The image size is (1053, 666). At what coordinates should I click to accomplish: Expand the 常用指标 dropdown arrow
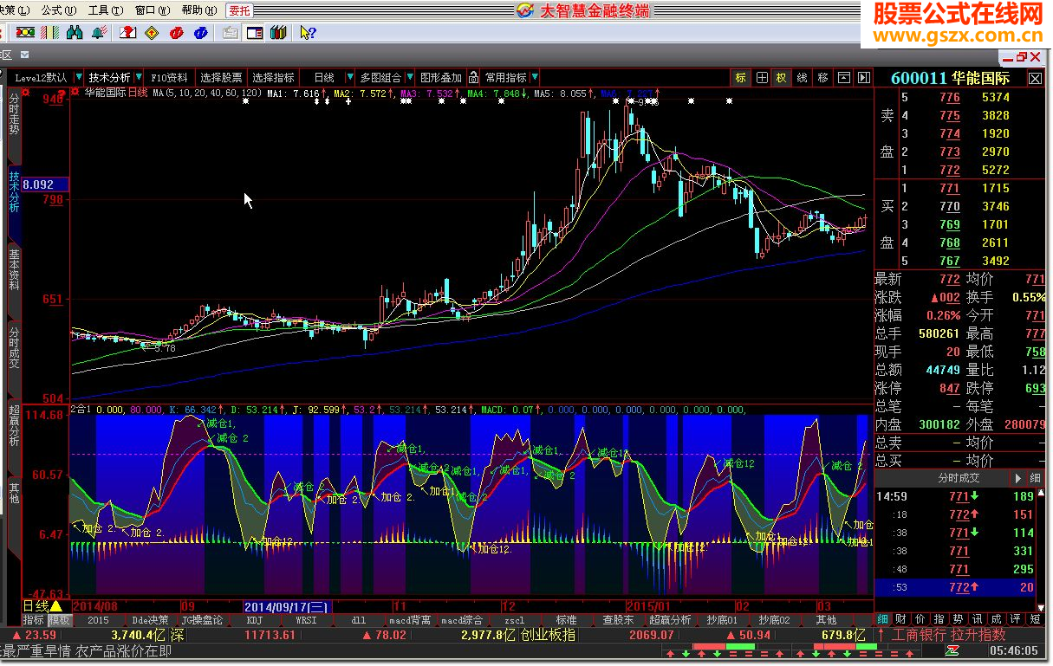(x=534, y=78)
